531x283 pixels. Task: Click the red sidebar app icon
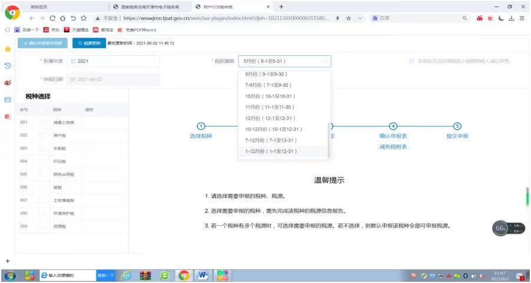pyautogui.click(x=8, y=116)
